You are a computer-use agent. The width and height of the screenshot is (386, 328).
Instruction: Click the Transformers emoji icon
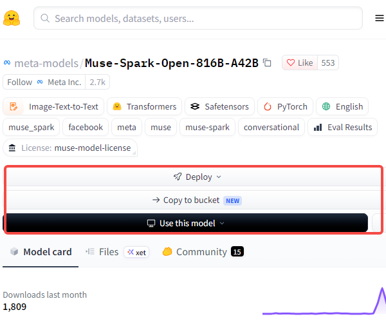point(117,106)
